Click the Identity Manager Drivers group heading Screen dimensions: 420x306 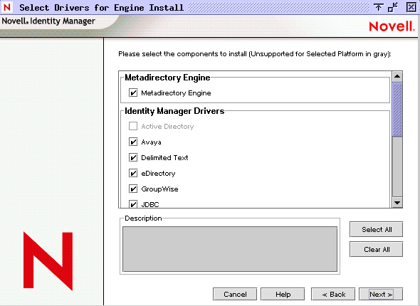tap(174, 111)
